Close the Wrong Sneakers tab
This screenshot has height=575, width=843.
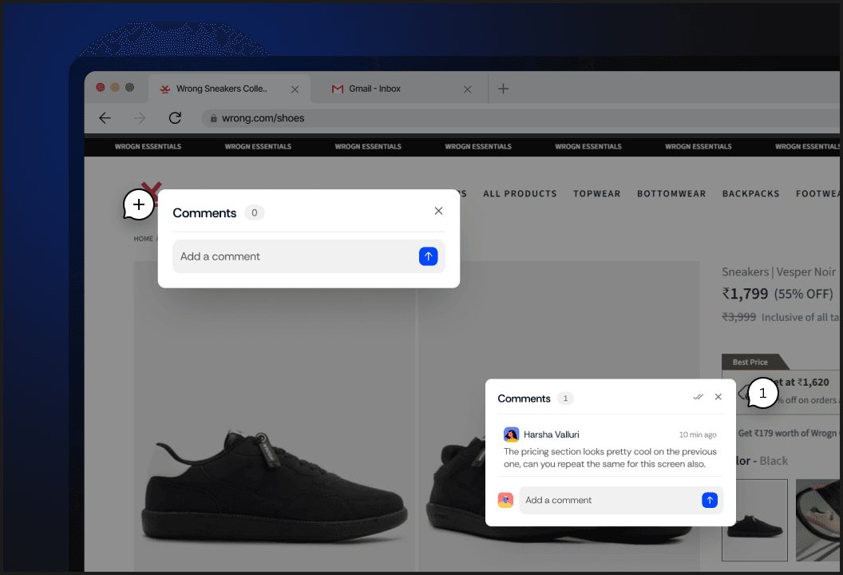pyautogui.click(x=295, y=89)
